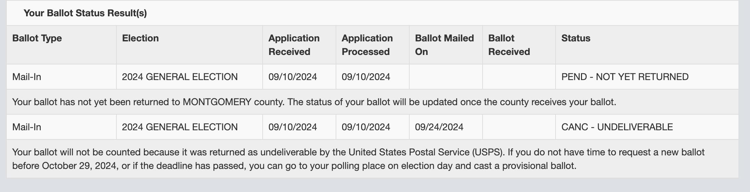This screenshot has width=750, height=192.
Task: Click the 09/24/2024 ballot mailed date
Action: (439, 127)
